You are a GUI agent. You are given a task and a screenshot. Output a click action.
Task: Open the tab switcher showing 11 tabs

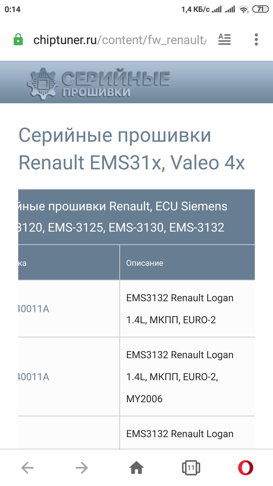click(x=191, y=468)
